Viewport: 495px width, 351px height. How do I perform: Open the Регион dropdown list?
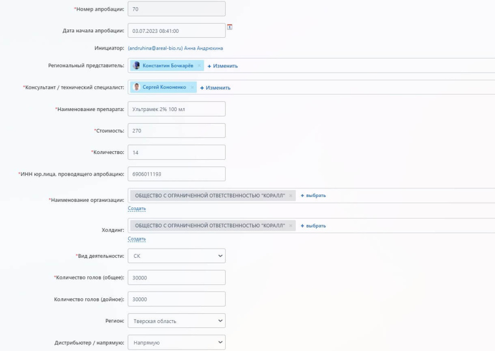point(176,321)
